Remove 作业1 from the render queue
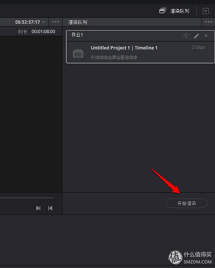Screen dimensions: 215x268 click(206, 36)
